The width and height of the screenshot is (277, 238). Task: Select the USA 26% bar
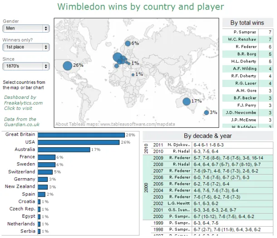click(79, 142)
